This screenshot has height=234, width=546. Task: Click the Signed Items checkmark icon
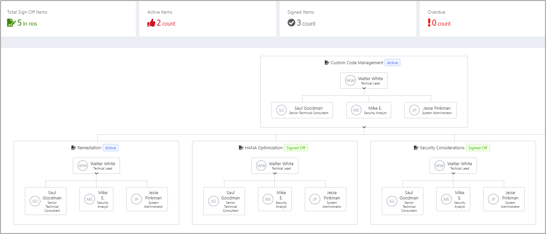click(x=291, y=23)
